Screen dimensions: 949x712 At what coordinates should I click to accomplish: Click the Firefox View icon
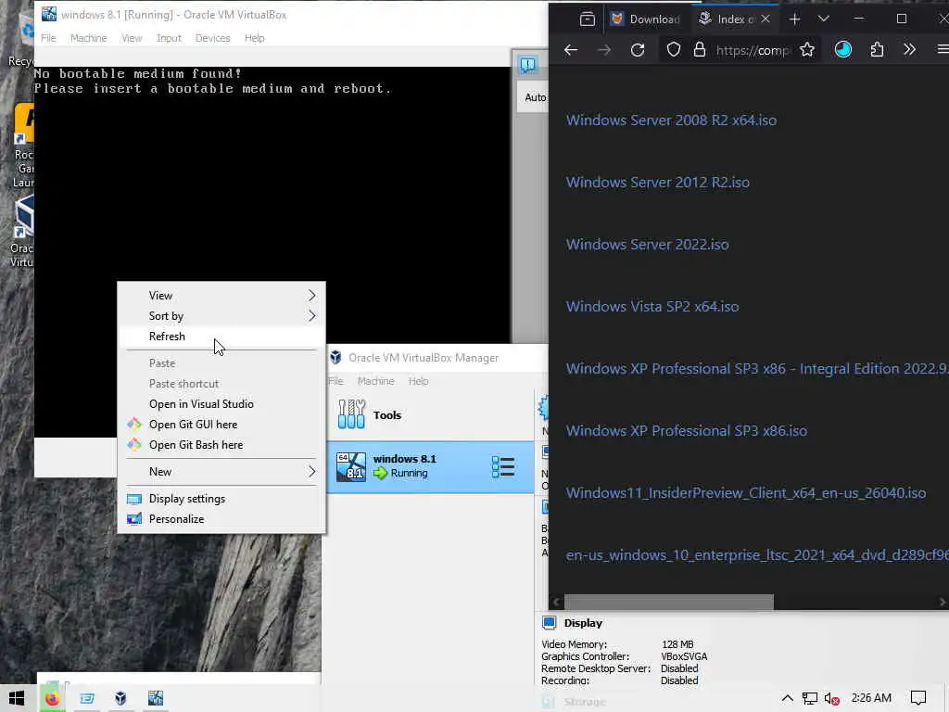[587, 19]
